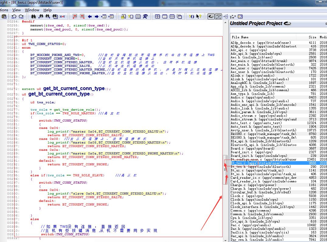Click the code editor's scroll-down arrow

tap(225, 240)
